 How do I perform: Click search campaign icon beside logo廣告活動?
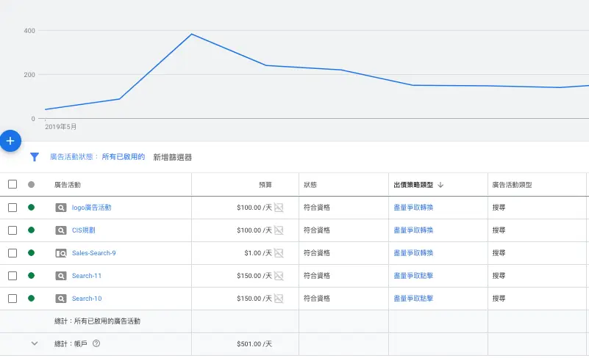click(61, 208)
